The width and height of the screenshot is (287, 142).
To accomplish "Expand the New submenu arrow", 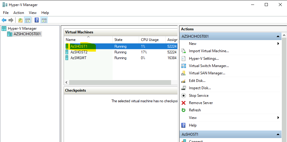I will point(278,44).
